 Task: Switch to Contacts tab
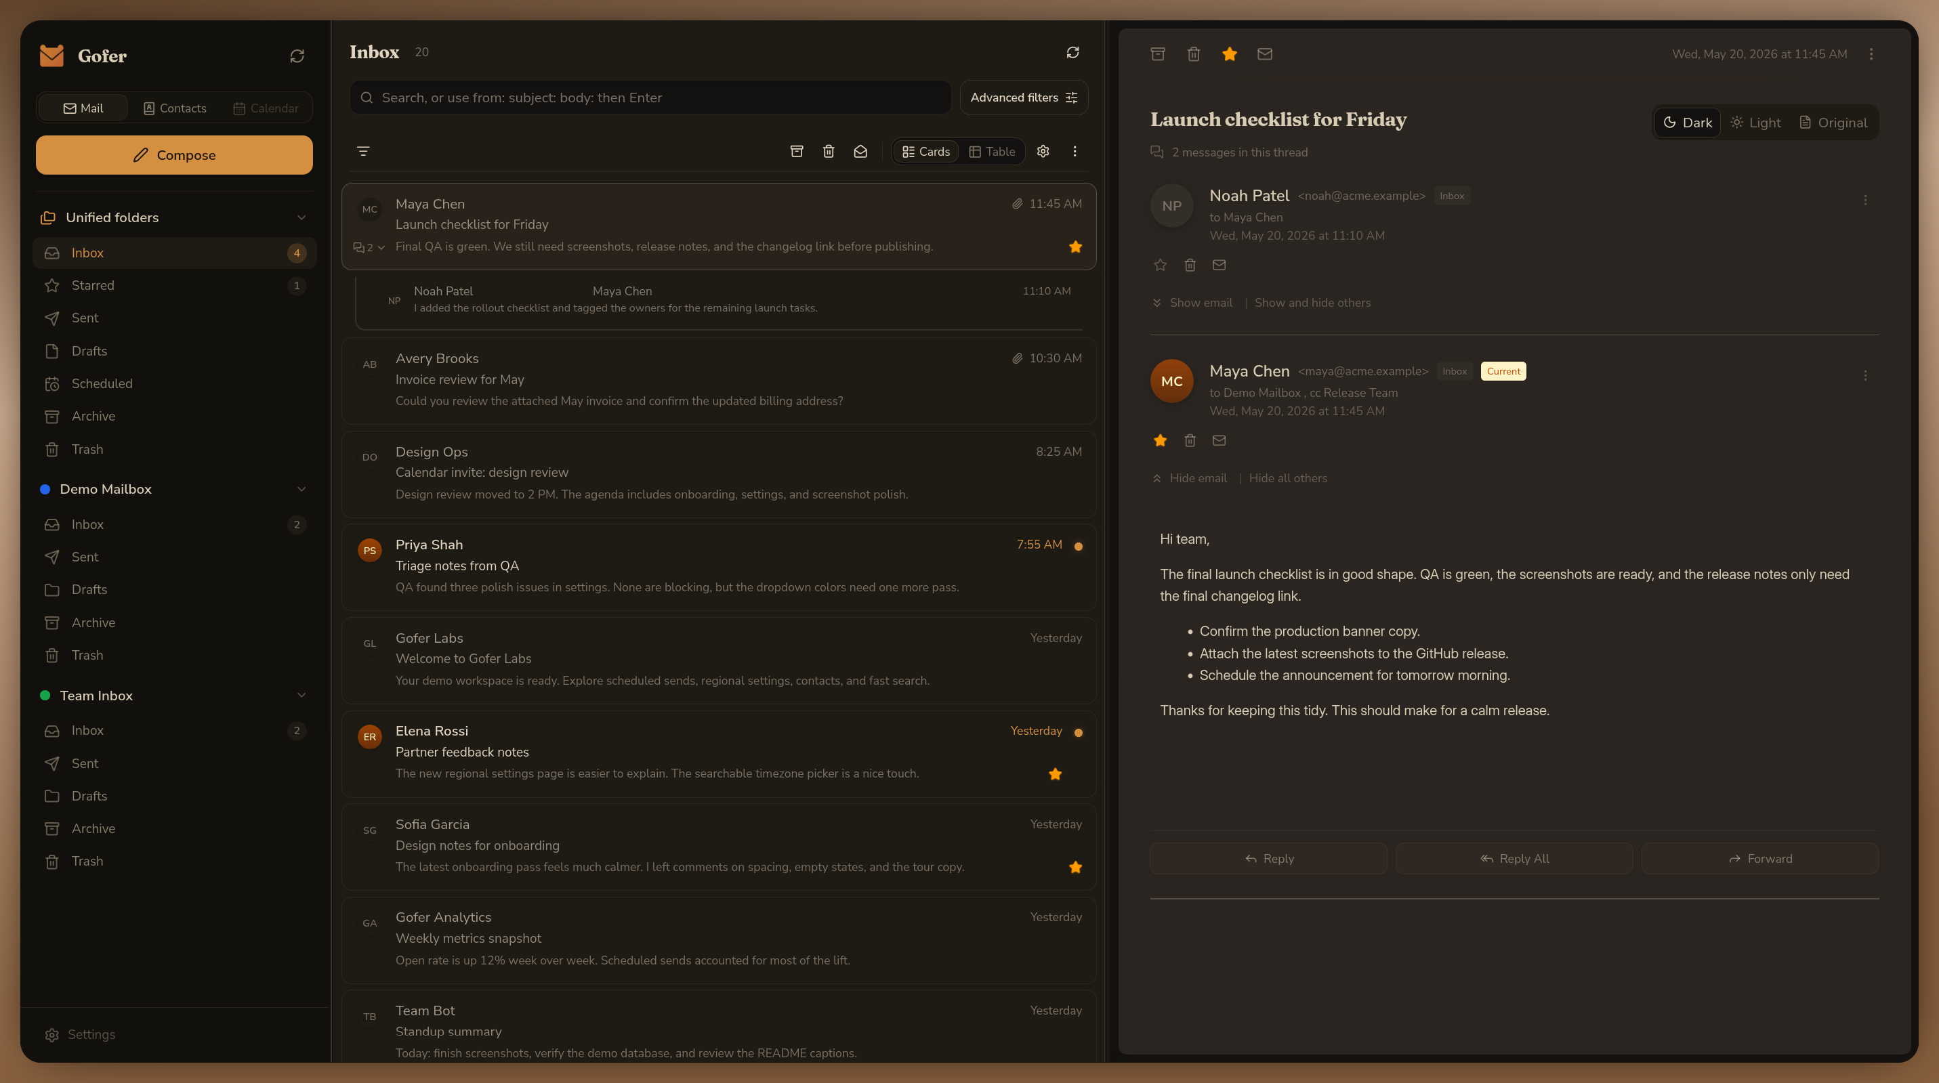(x=175, y=108)
